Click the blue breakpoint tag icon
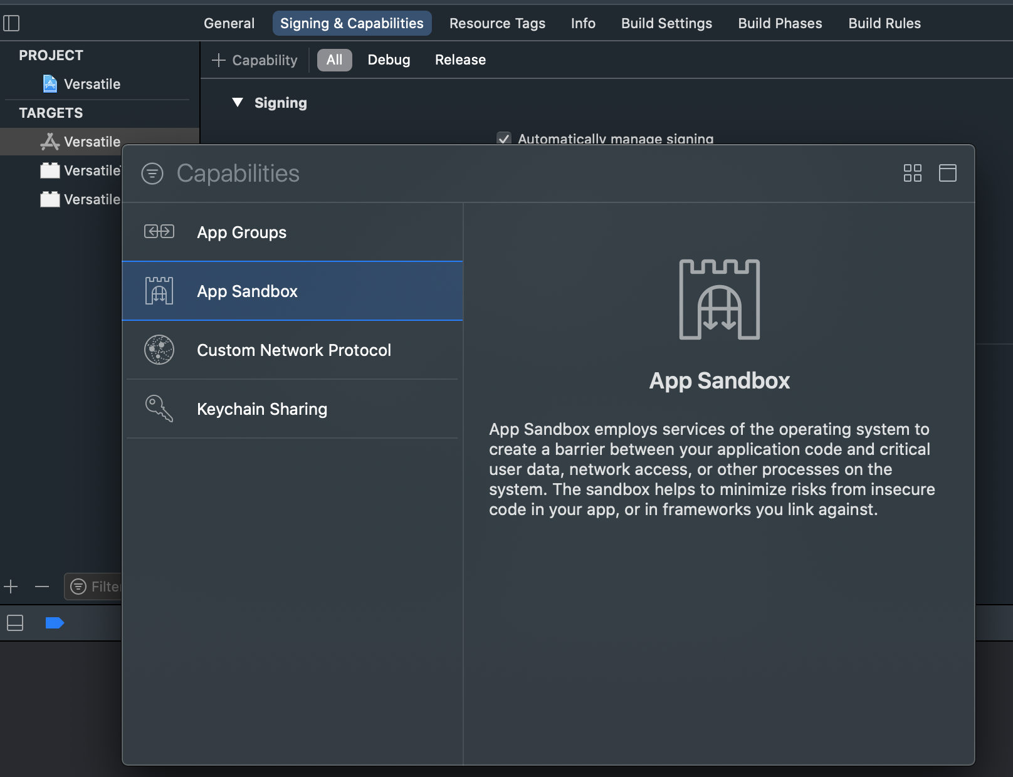The image size is (1013, 777). click(x=55, y=623)
